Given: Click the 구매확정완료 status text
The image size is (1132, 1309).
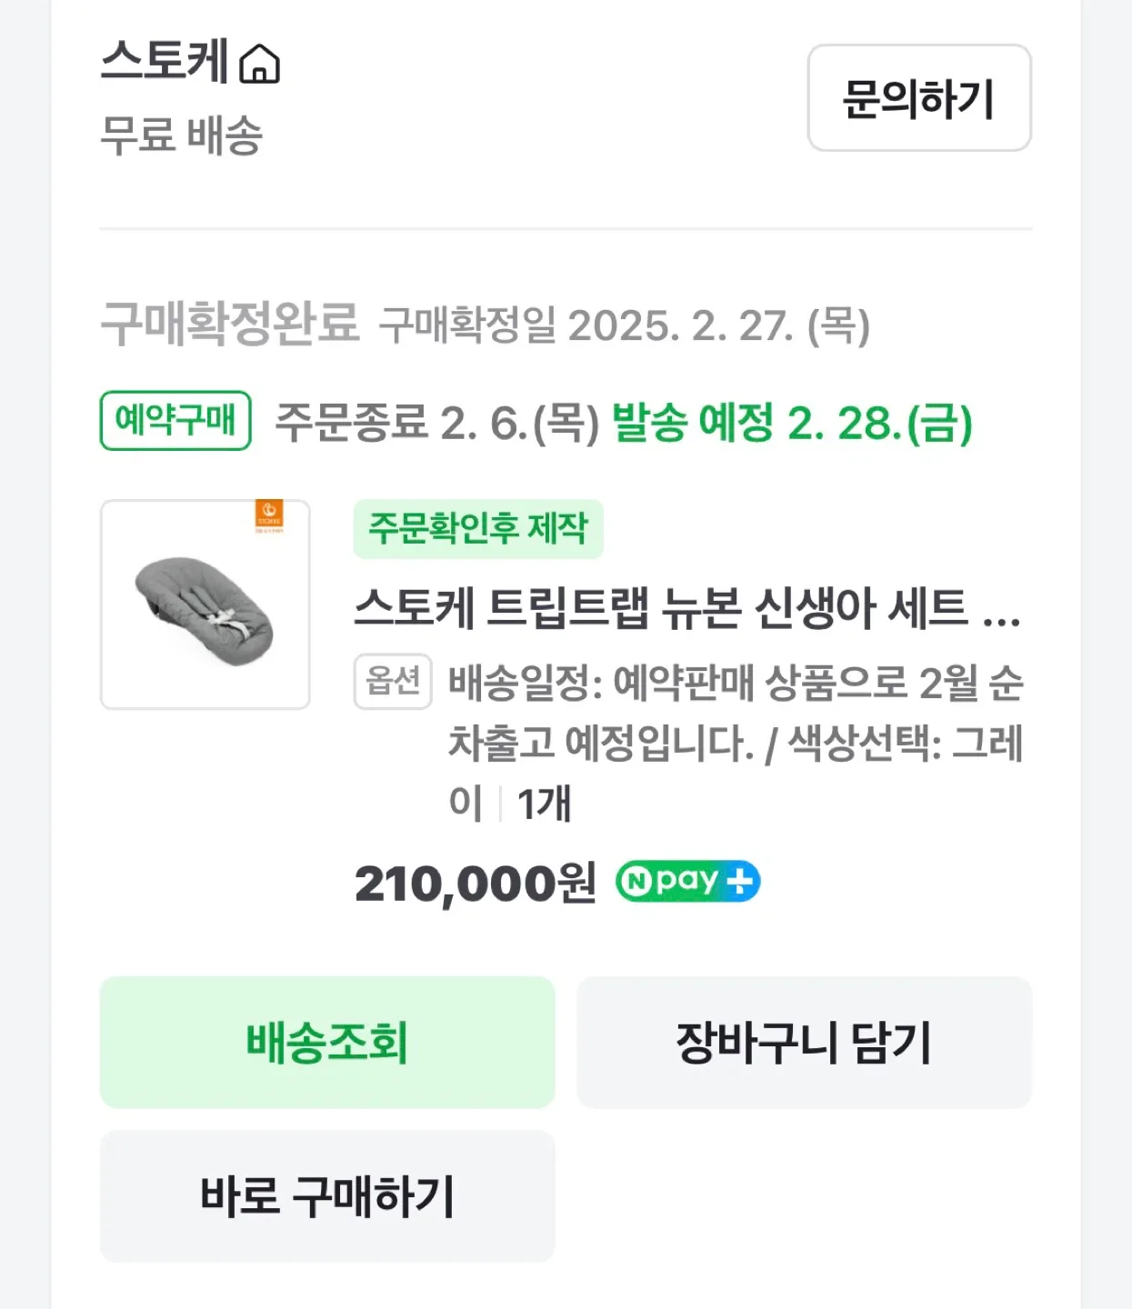Looking at the screenshot, I should tap(230, 324).
